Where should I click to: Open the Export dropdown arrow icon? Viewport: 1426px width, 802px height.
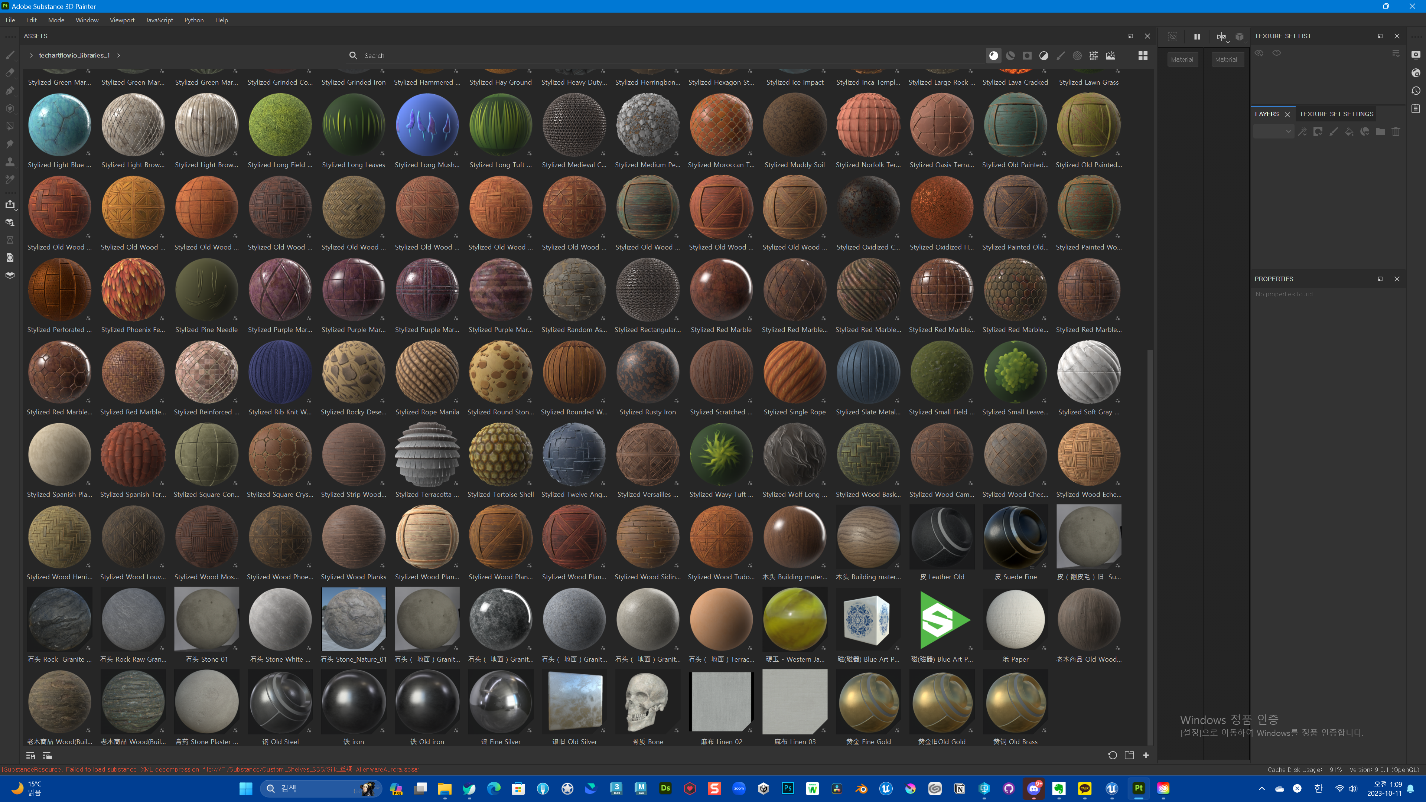(17, 210)
